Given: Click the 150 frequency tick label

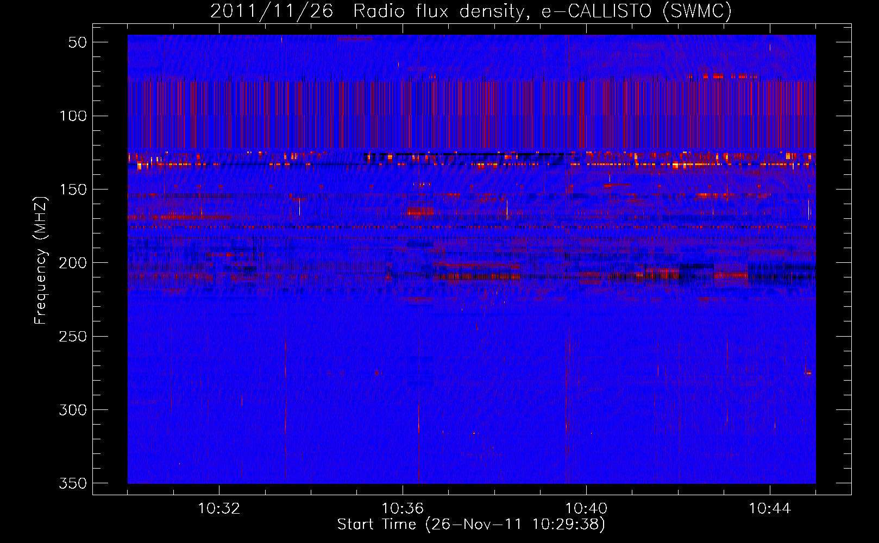Looking at the screenshot, I should pyautogui.click(x=73, y=190).
